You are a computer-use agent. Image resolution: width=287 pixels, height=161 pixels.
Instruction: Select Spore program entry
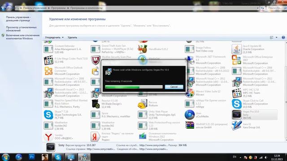point(113,114)
